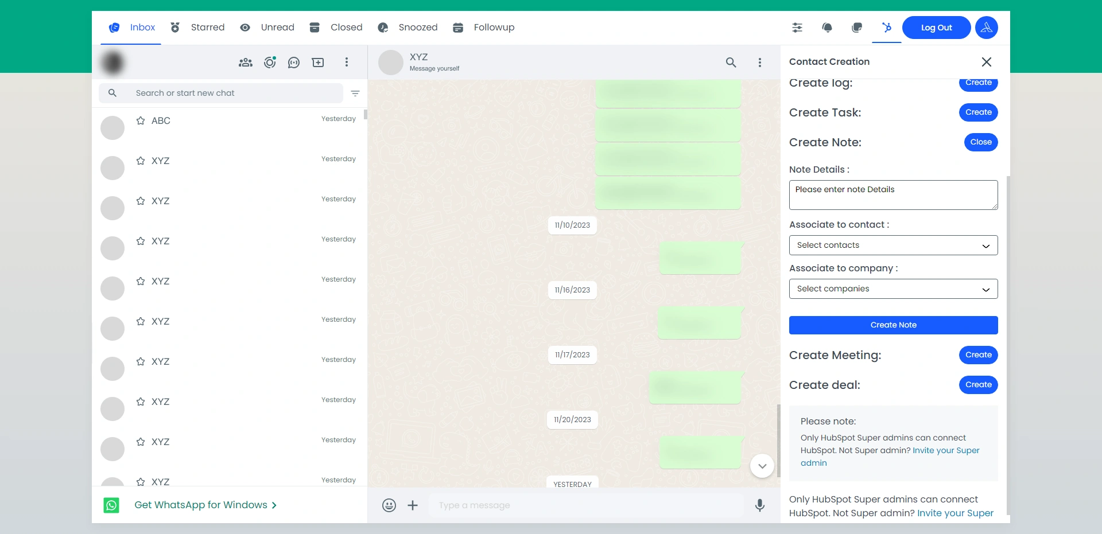Click the note details text area

tap(893, 196)
